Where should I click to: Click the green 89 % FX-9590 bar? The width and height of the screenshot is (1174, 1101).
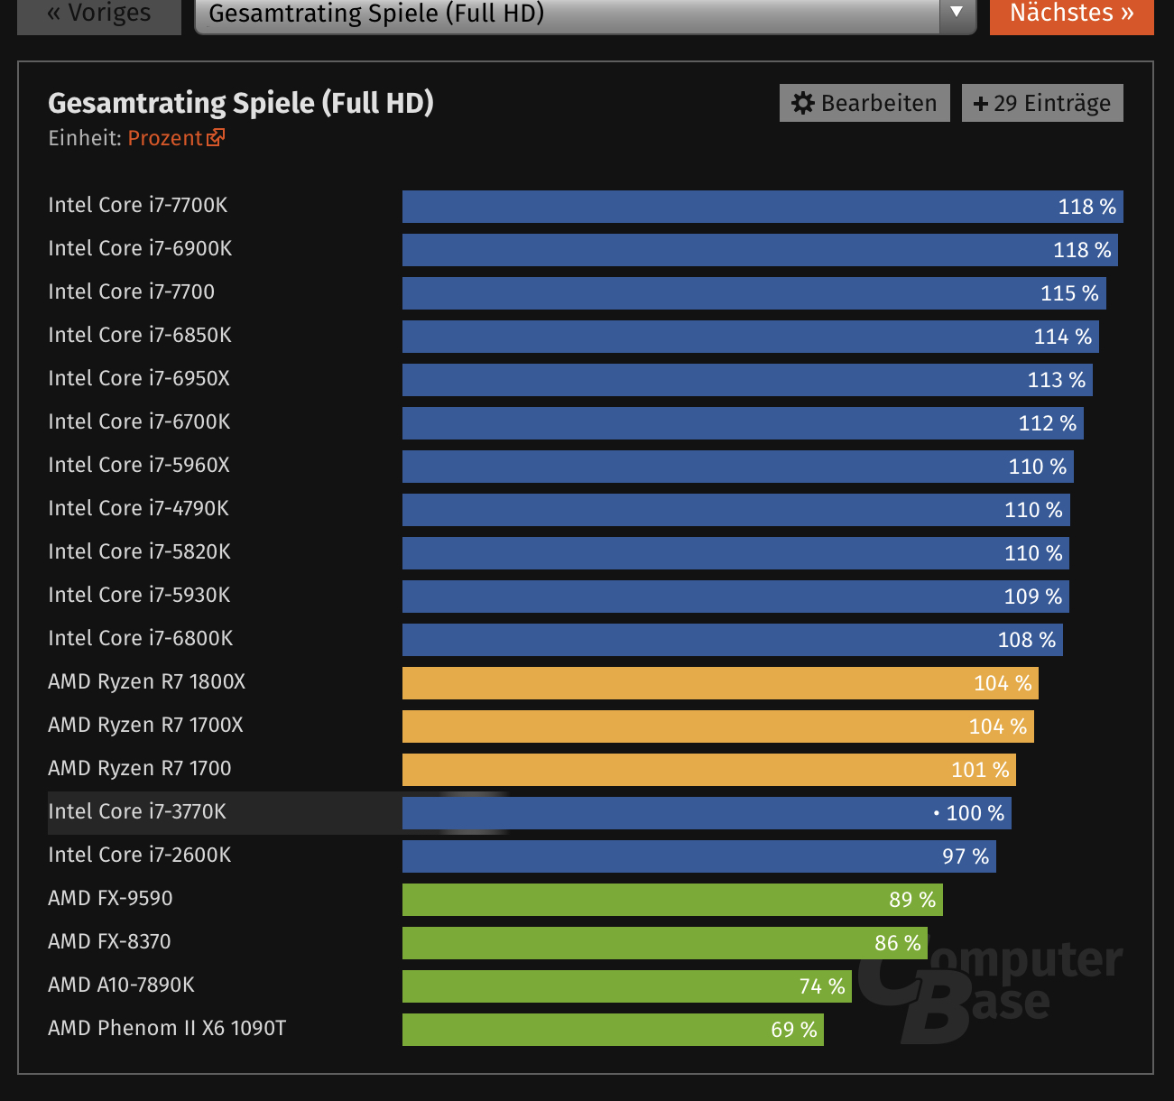(672, 900)
